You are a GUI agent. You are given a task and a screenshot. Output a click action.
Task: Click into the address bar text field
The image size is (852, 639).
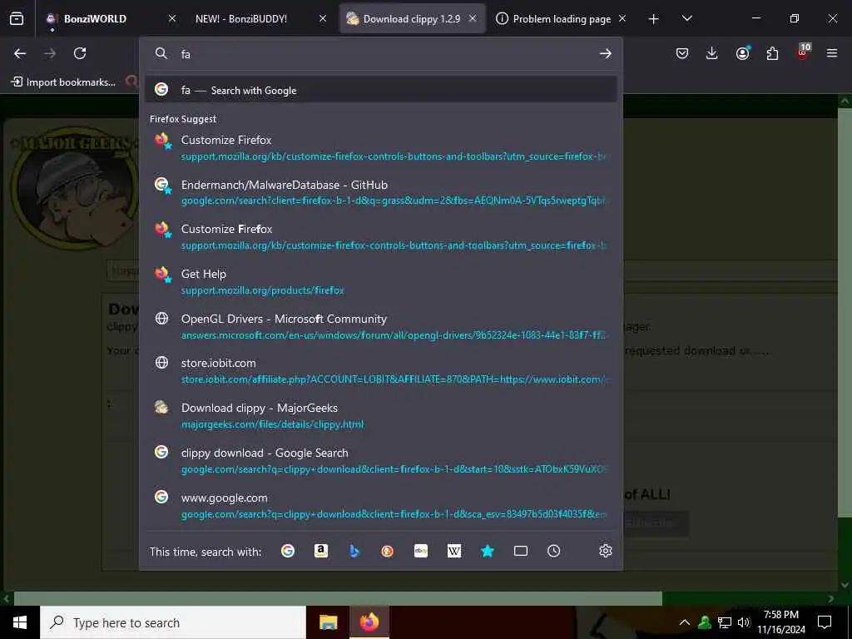(x=380, y=54)
